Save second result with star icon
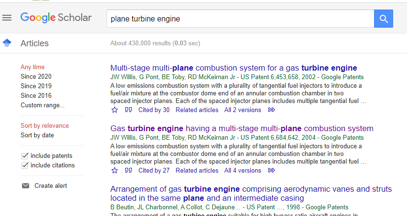 (115, 171)
